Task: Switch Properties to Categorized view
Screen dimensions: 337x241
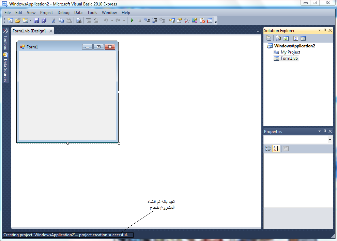Action: pyautogui.click(x=268, y=149)
